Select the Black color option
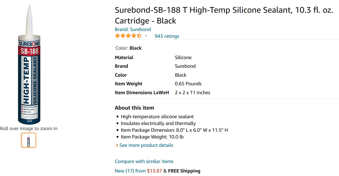339x176 pixels. [135, 48]
